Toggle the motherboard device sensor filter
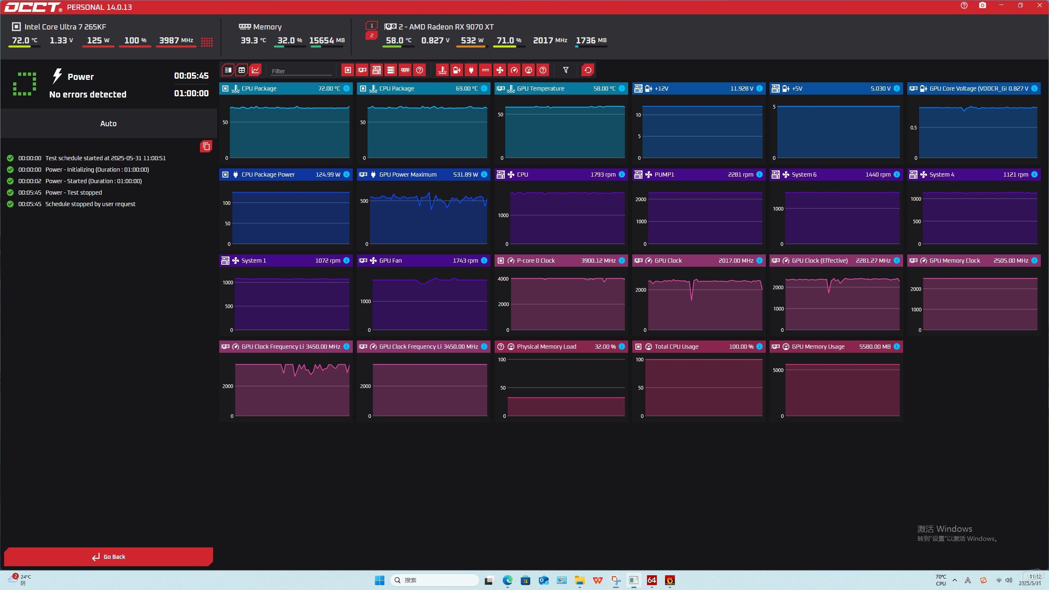 coord(377,70)
